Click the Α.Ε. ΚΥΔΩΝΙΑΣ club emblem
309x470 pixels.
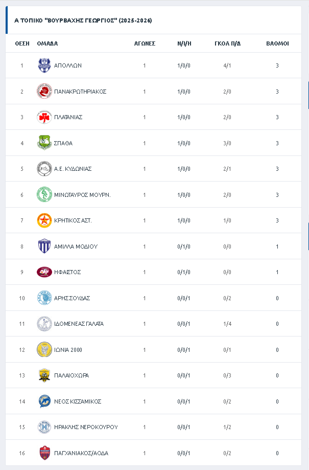pyautogui.click(x=44, y=169)
